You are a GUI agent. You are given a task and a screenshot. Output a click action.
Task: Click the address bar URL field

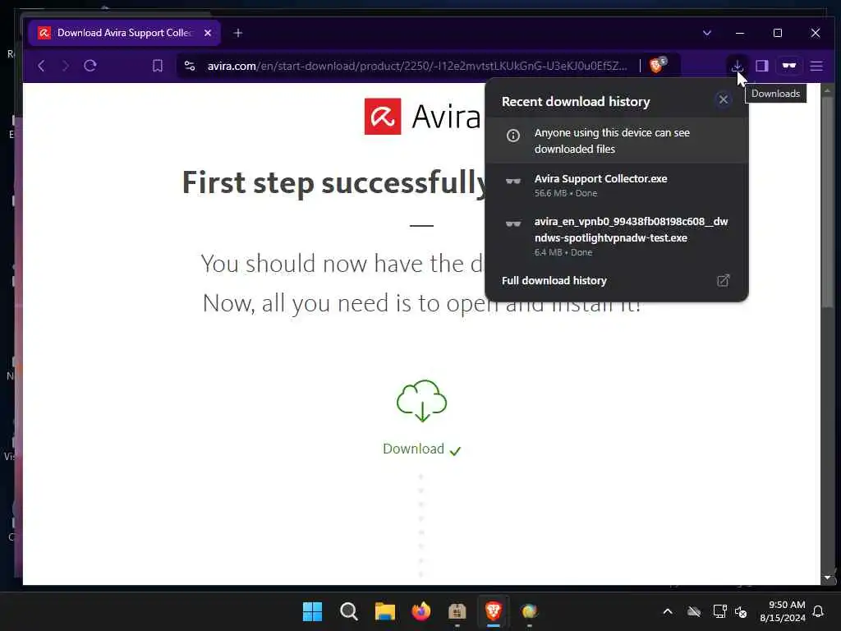416,66
